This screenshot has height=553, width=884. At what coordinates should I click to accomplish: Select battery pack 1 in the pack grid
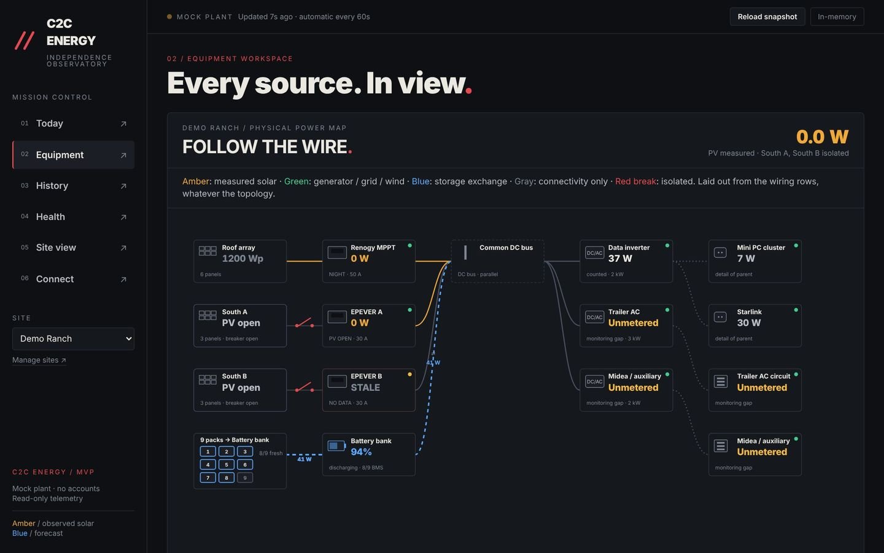[x=207, y=452]
